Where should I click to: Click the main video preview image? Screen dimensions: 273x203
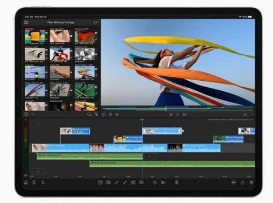(x=178, y=62)
